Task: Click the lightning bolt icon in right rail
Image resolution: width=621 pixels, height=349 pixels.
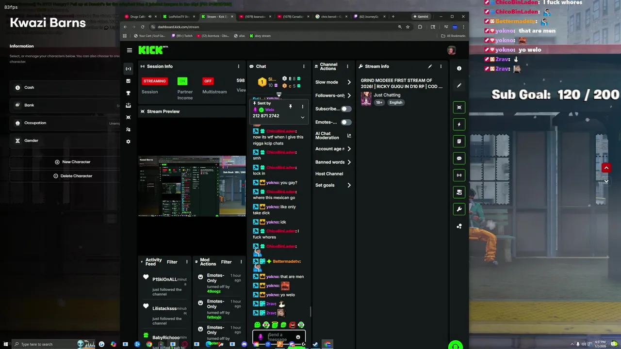Action: 459,125
